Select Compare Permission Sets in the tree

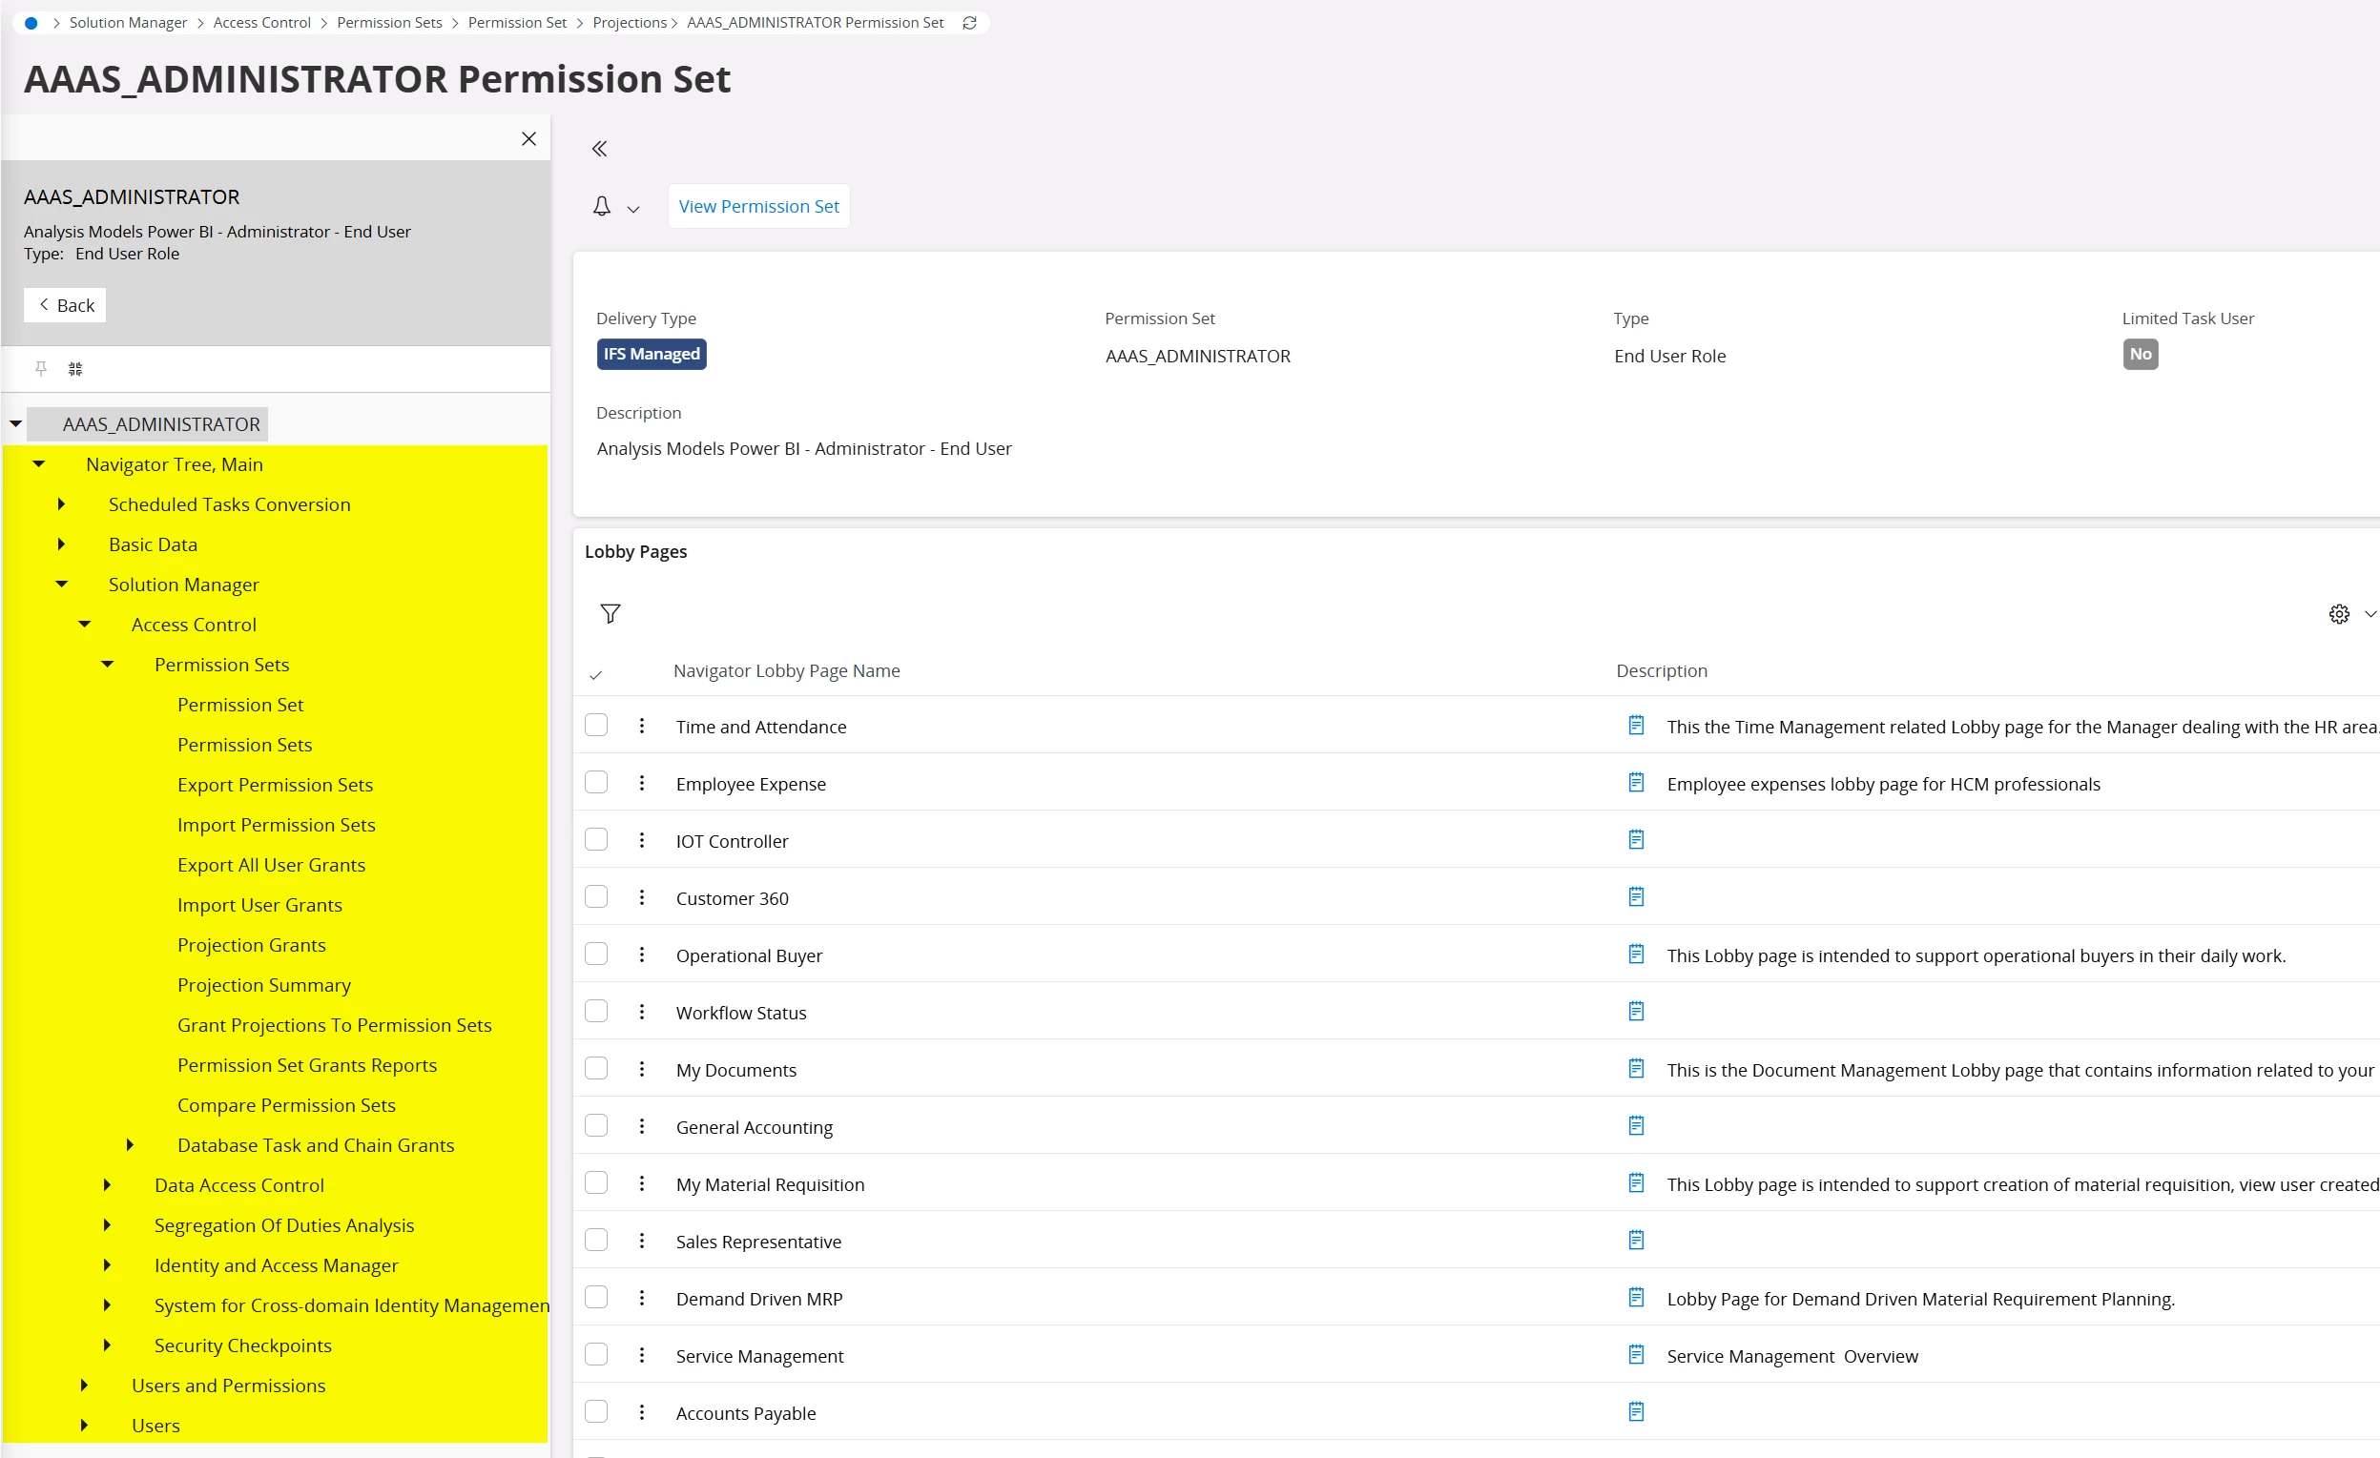click(x=286, y=1104)
